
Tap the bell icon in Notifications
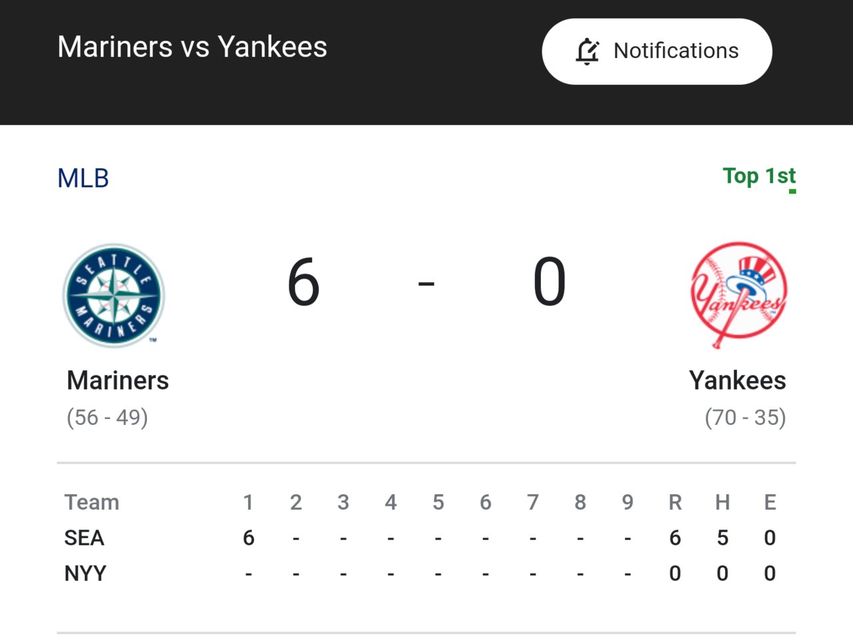click(x=588, y=51)
